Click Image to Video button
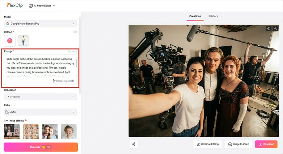The height and width of the screenshot is (154, 283). point(238,144)
